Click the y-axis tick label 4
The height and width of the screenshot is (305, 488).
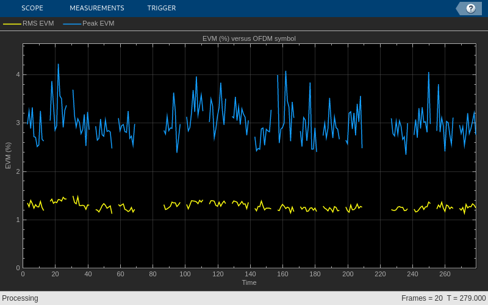point(18,74)
